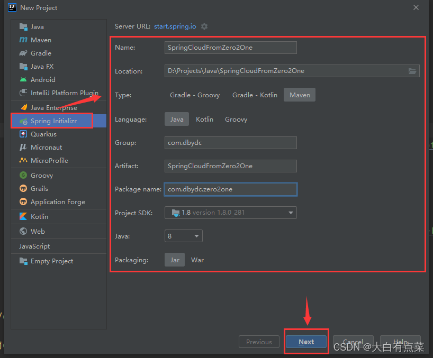Image resolution: width=433 pixels, height=358 pixels.
Task: Close the New Project dialog
Action: (416, 7)
